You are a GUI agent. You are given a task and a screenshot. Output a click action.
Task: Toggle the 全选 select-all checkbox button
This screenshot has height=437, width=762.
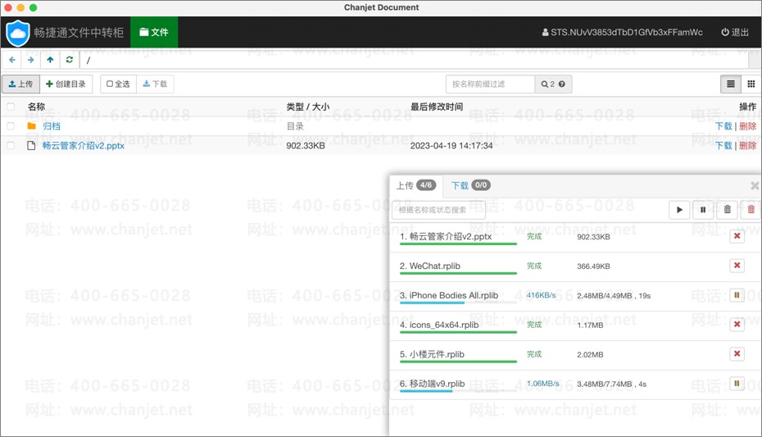(x=118, y=84)
